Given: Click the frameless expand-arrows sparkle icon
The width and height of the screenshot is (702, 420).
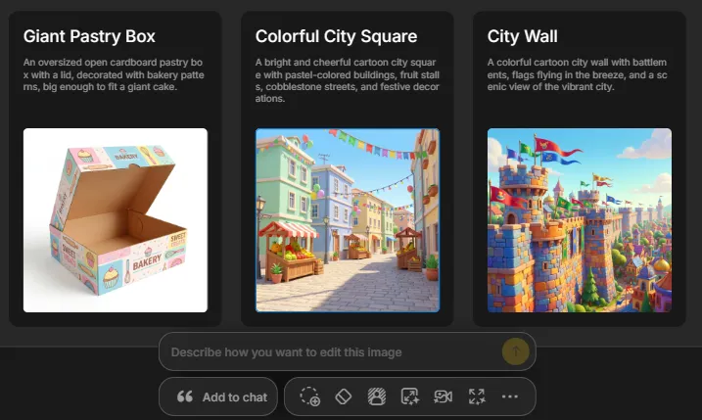Looking at the screenshot, I should pos(477,397).
